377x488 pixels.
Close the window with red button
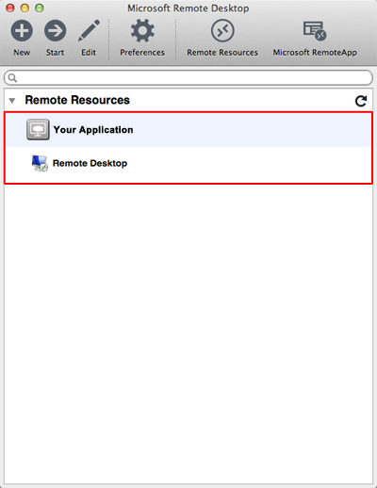click(10, 8)
